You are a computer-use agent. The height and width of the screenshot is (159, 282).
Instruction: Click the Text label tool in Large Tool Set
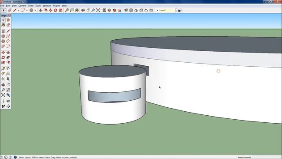(x=8, y=74)
